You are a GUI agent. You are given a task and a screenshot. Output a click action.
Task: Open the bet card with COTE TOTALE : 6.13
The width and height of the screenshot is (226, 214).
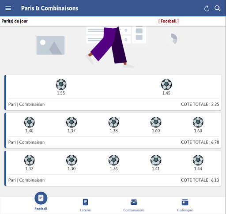click(x=113, y=169)
